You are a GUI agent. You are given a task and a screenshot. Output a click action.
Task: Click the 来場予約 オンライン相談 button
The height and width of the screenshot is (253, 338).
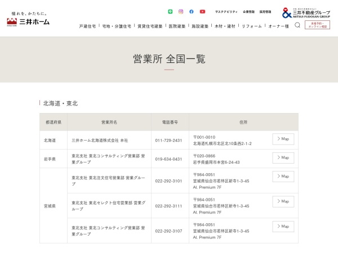coord(317,25)
